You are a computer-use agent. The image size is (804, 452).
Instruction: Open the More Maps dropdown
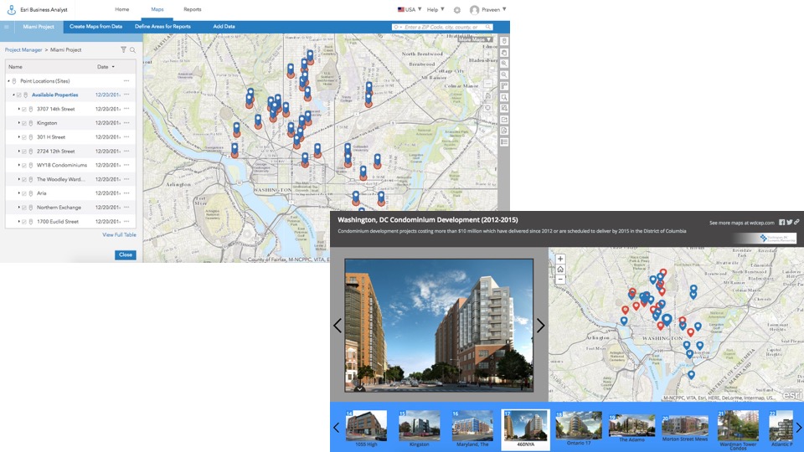click(475, 39)
